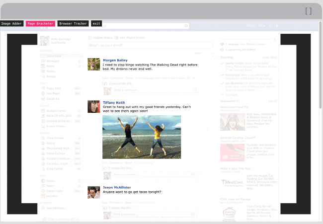The width and height of the screenshot is (323, 224).
Task: Open the Sort dropdown above the feed
Action: point(198,53)
